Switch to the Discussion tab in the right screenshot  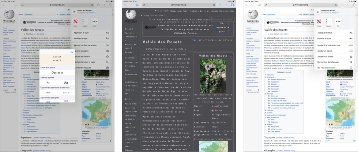(x=272, y=15)
